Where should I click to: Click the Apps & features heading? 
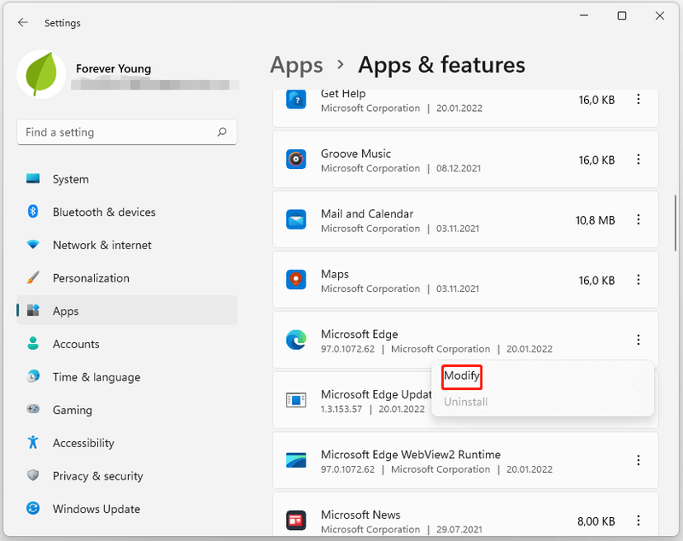click(x=441, y=66)
